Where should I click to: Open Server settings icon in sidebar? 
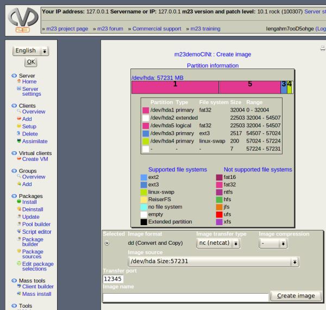(x=19, y=88)
